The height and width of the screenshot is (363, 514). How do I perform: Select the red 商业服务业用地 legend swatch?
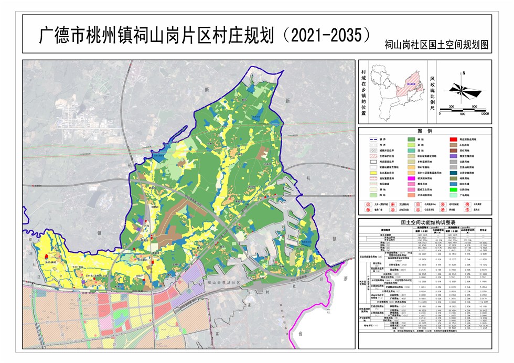454,140
